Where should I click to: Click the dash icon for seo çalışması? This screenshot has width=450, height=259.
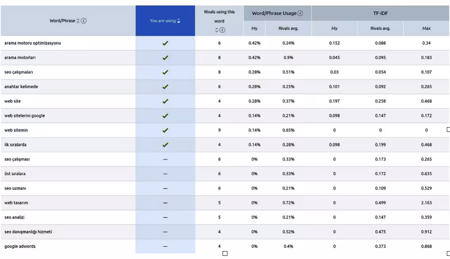[165, 159]
